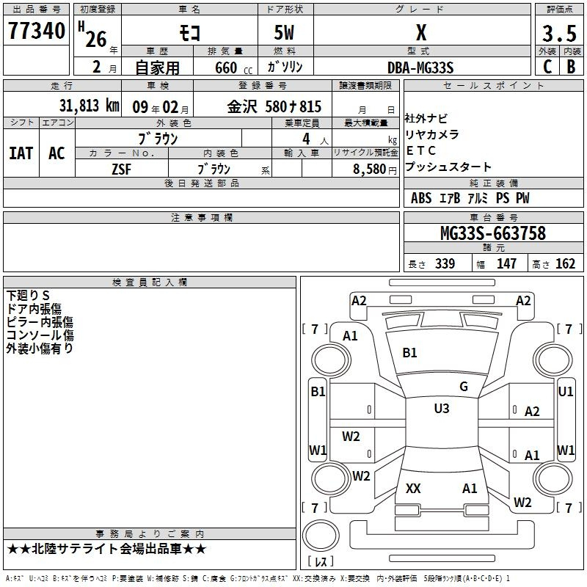Click the damage code legend line at bottom
The image size is (587, 587).
tap(258, 578)
